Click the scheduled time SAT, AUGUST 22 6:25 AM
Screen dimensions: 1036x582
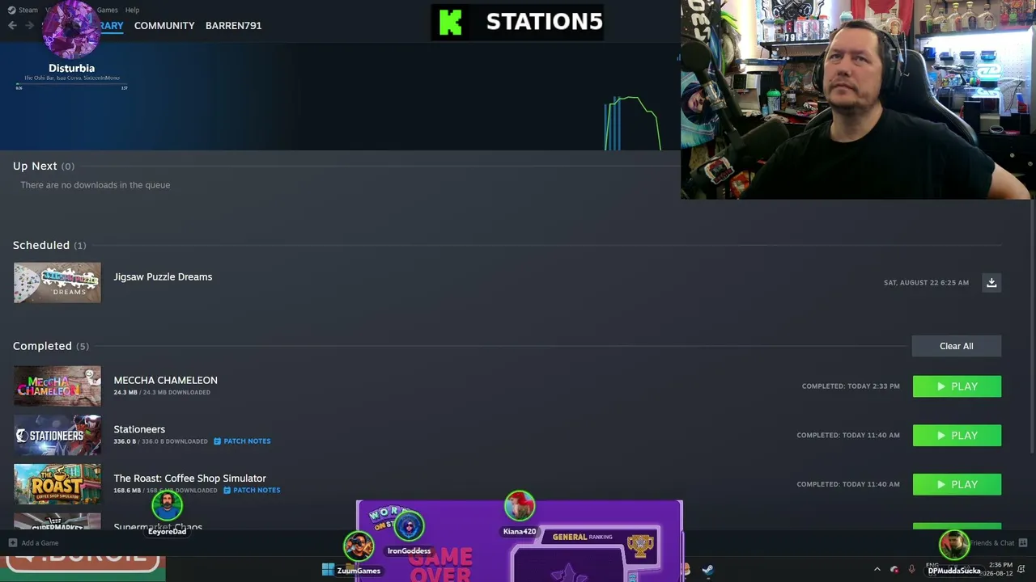coord(926,283)
